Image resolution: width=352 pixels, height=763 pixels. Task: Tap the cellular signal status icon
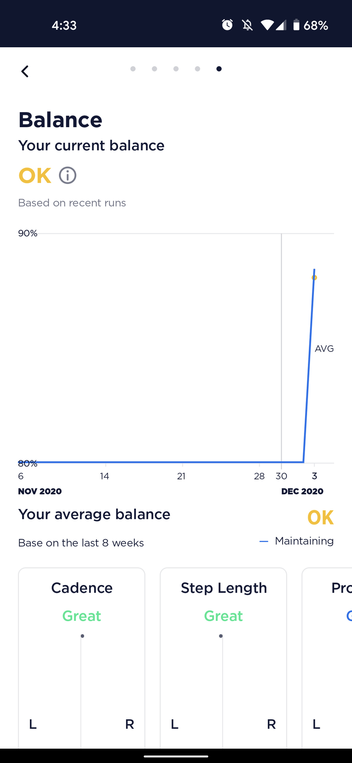[x=281, y=25]
